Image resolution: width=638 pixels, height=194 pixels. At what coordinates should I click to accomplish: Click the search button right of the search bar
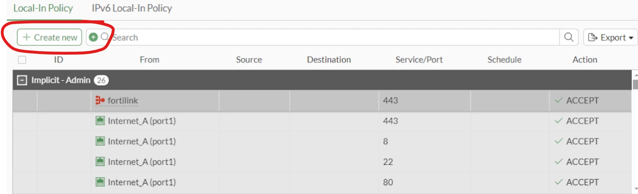point(569,37)
